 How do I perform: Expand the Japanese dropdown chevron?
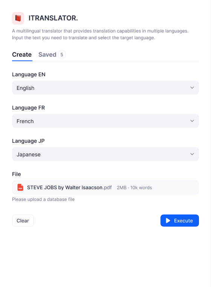(x=192, y=154)
